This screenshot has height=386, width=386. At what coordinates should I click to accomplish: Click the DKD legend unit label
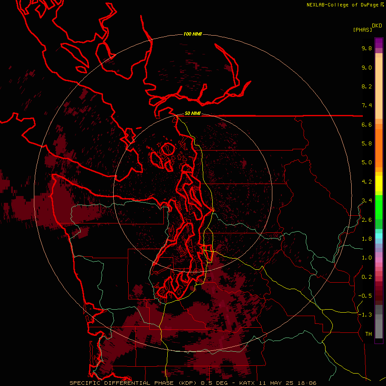click(x=377, y=26)
